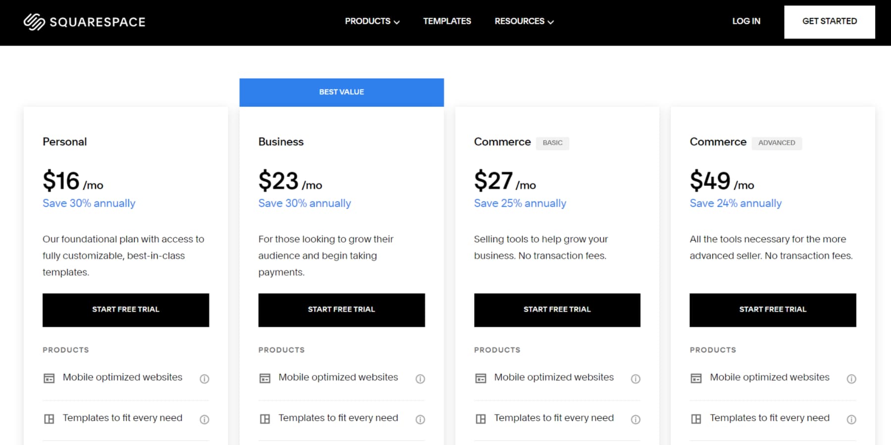Expand the Resources navigation dropdown
891x445 pixels.
[524, 21]
